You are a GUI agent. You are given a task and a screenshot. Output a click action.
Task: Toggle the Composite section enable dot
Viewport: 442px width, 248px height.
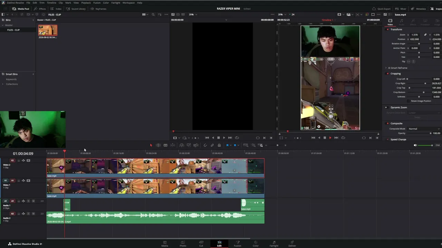point(387,123)
